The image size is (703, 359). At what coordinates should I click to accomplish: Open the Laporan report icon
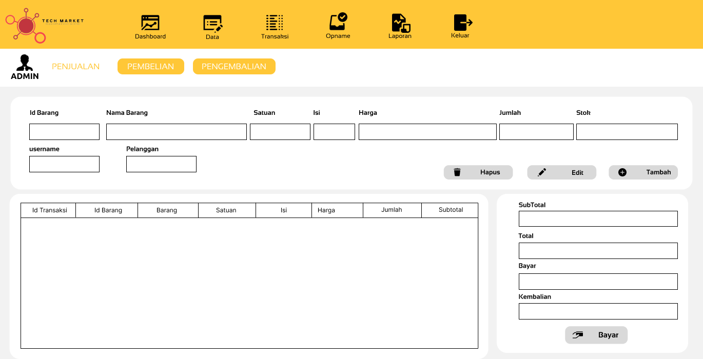(x=400, y=23)
